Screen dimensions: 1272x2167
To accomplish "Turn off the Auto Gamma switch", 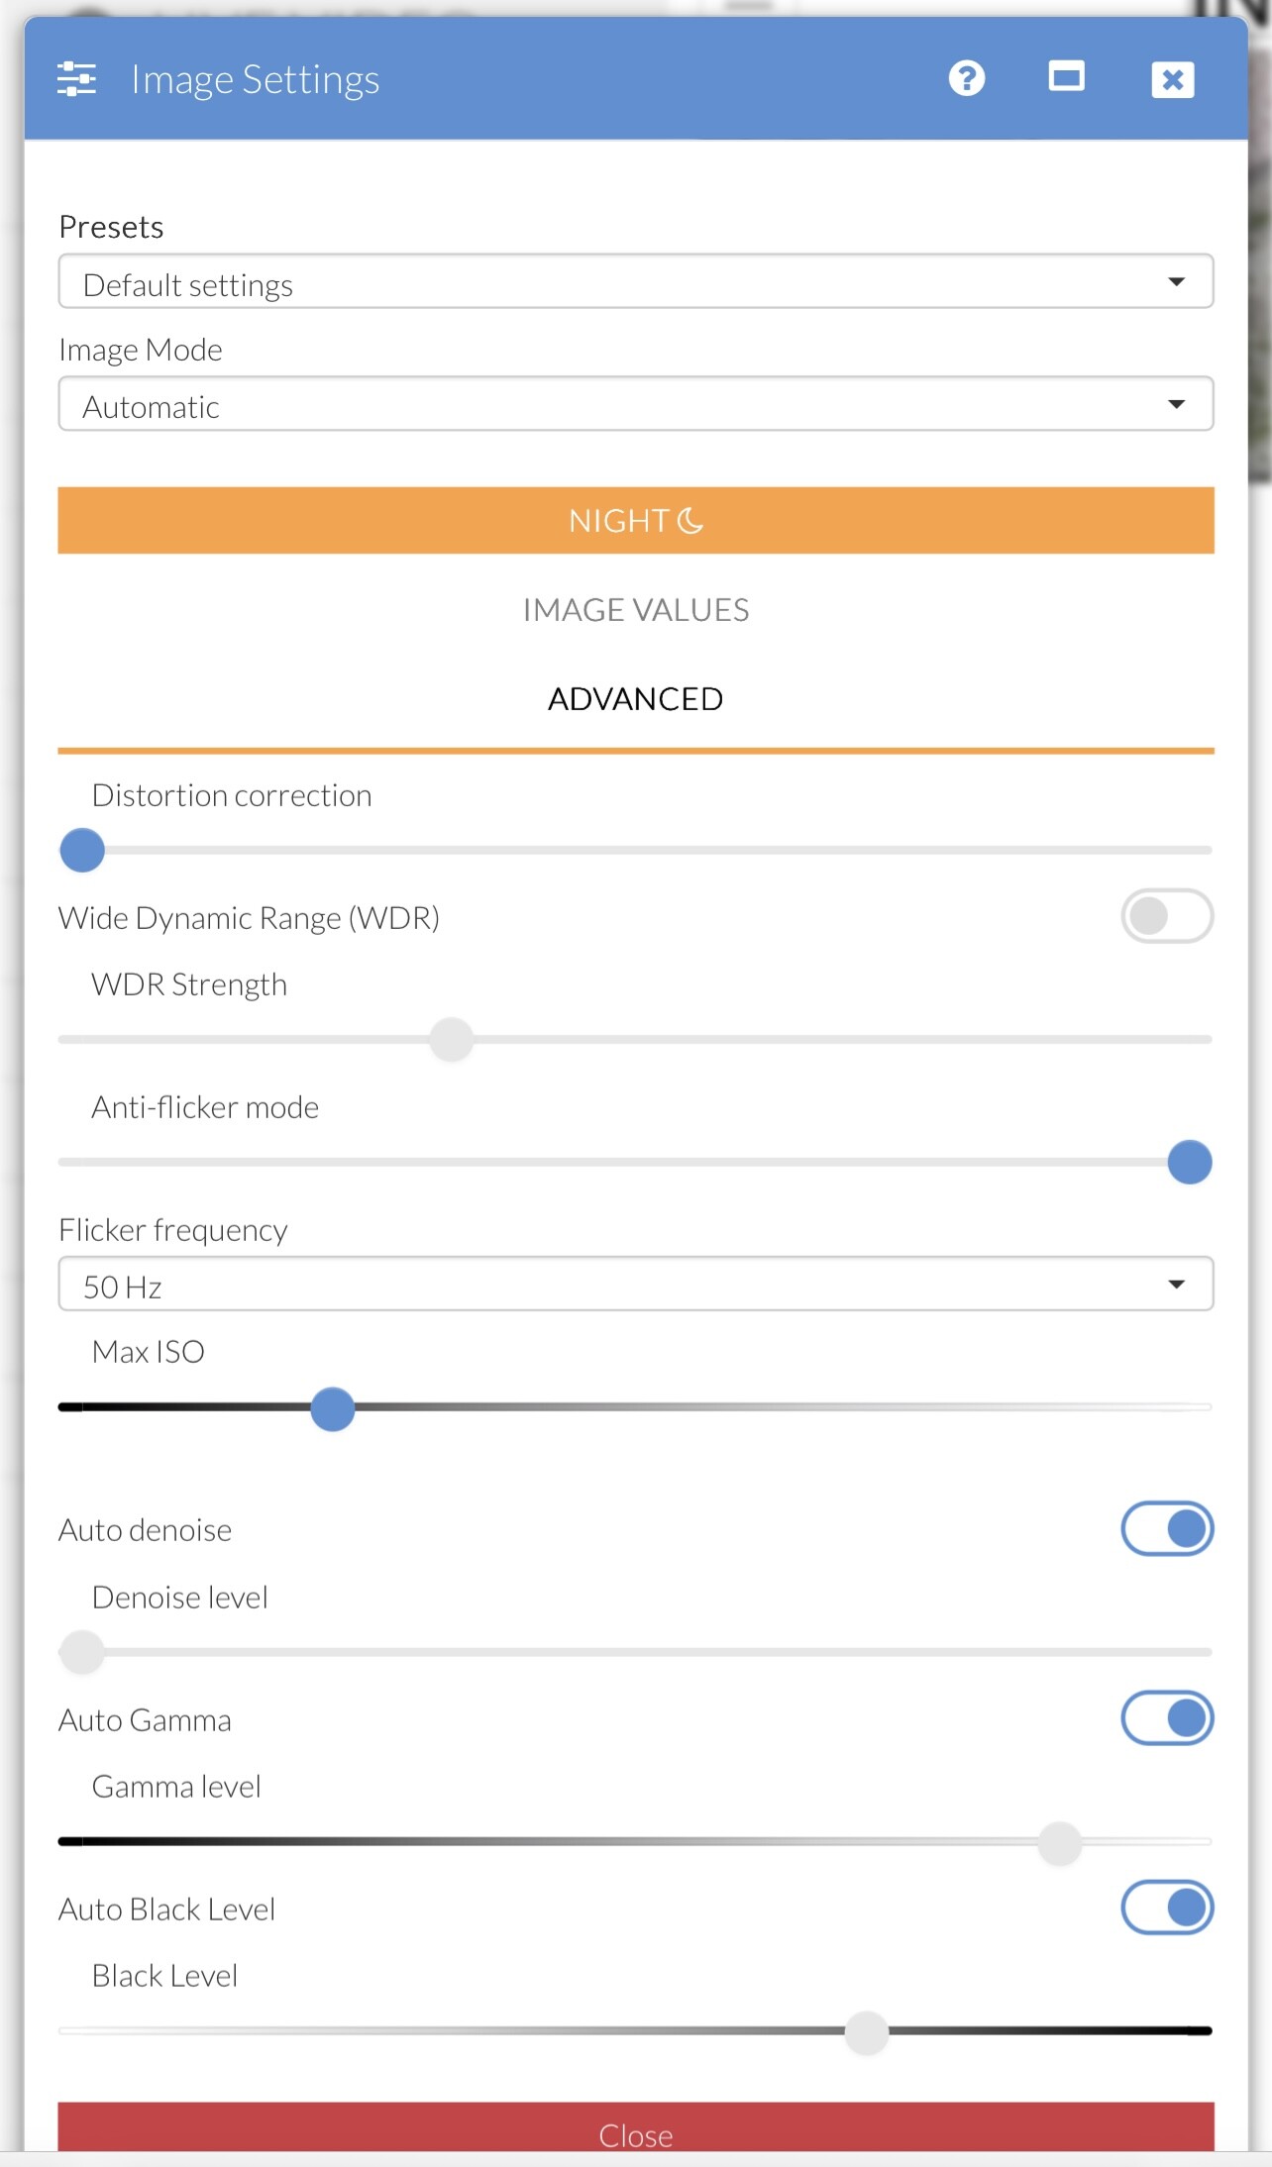I will tap(1167, 1717).
